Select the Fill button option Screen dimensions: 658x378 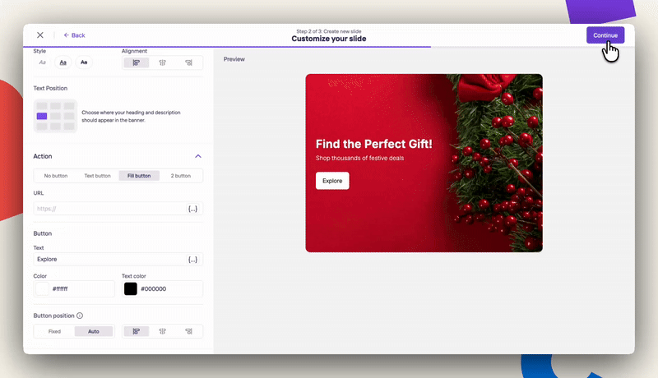click(139, 176)
